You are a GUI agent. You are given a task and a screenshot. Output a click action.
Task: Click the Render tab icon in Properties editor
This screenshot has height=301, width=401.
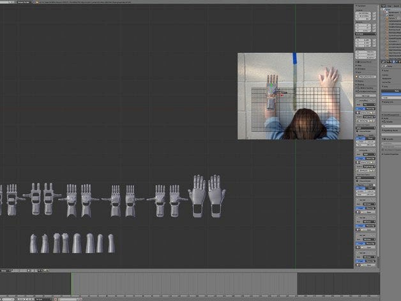pyautogui.click(x=382, y=61)
